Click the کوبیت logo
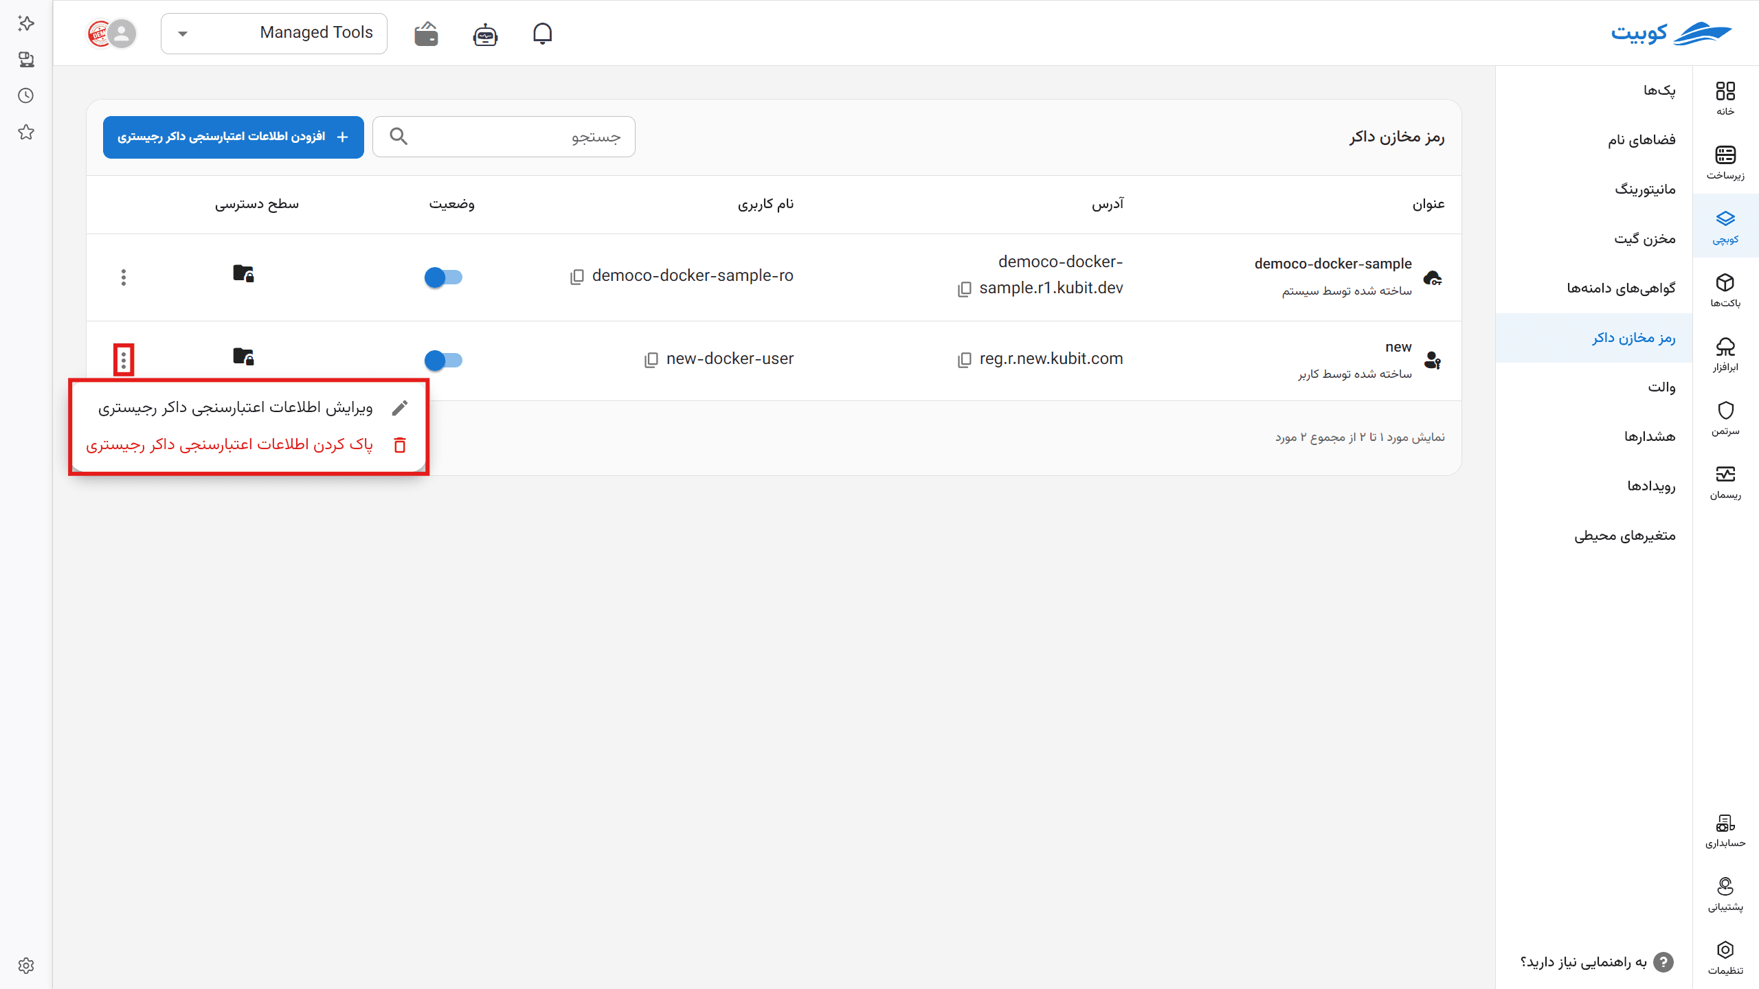This screenshot has height=989, width=1759. [1671, 34]
